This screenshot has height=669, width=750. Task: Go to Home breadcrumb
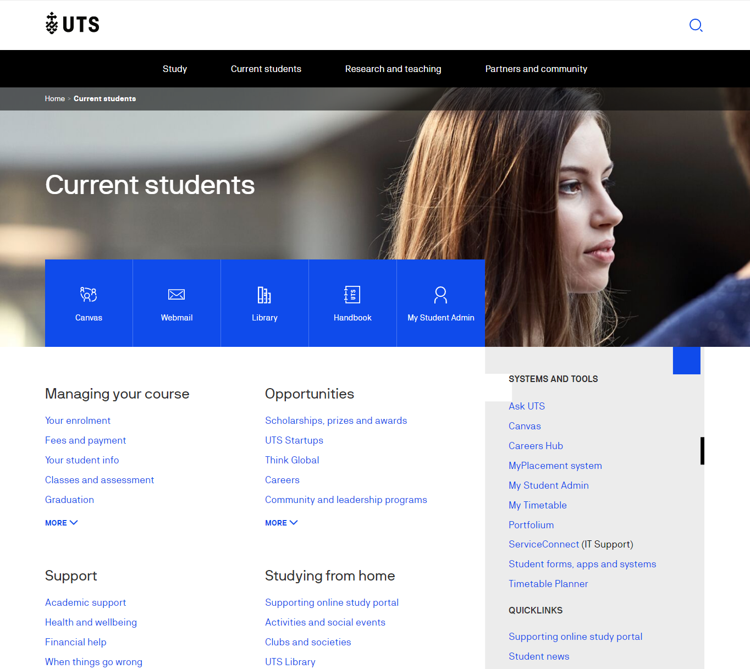coord(55,98)
